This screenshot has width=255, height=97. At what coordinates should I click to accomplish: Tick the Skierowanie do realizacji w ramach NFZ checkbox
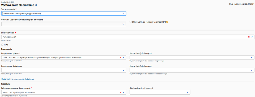pyautogui.click(x=131, y=22)
